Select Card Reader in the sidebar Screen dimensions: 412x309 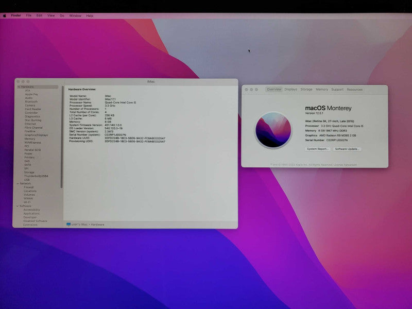pos(33,109)
